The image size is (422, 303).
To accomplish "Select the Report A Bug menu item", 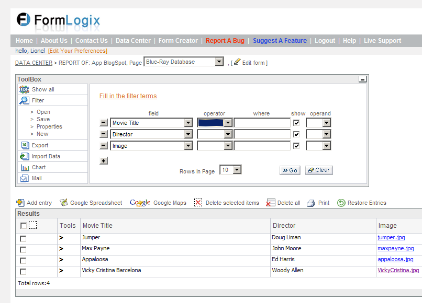I will click(225, 41).
